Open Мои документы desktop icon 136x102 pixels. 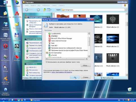coord(5,14)
